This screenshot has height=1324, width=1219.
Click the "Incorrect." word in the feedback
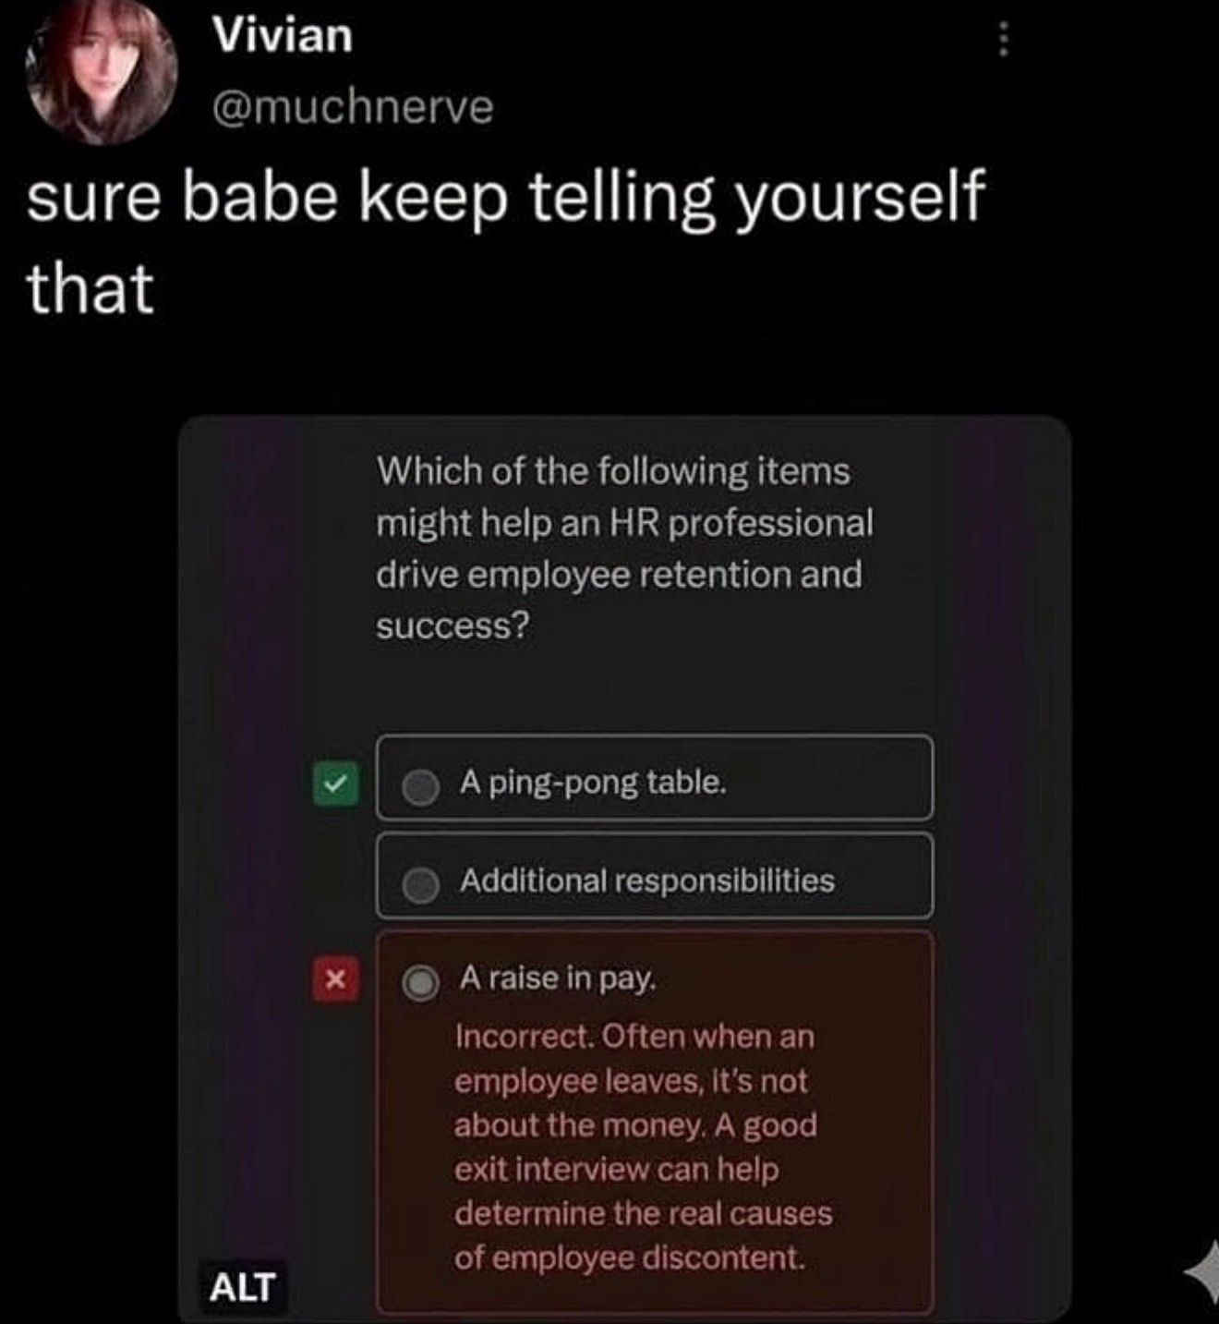[524, 1037]
